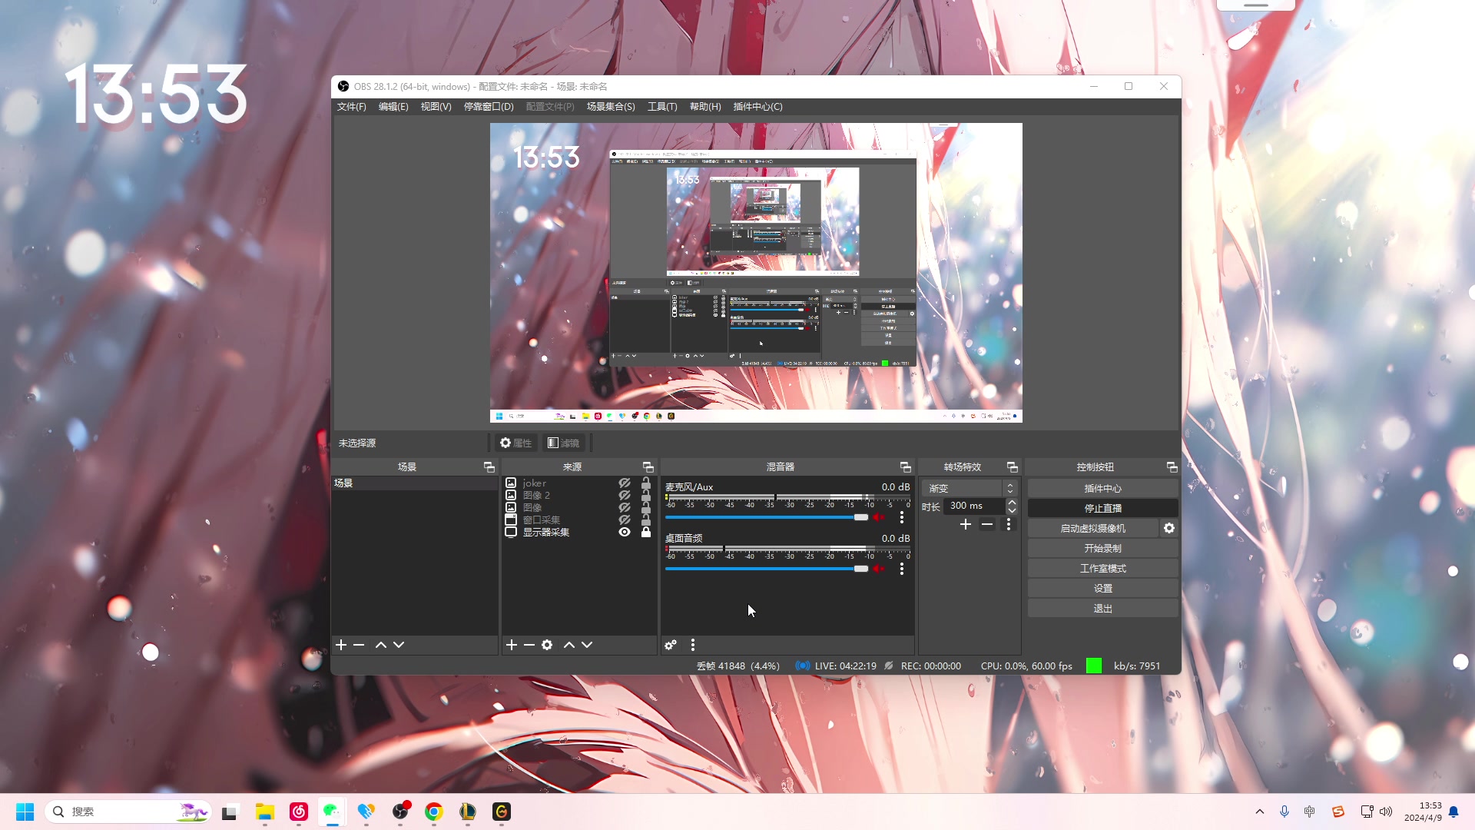Click OBS icon in Windows taskbar

click(x=400, y=812)
